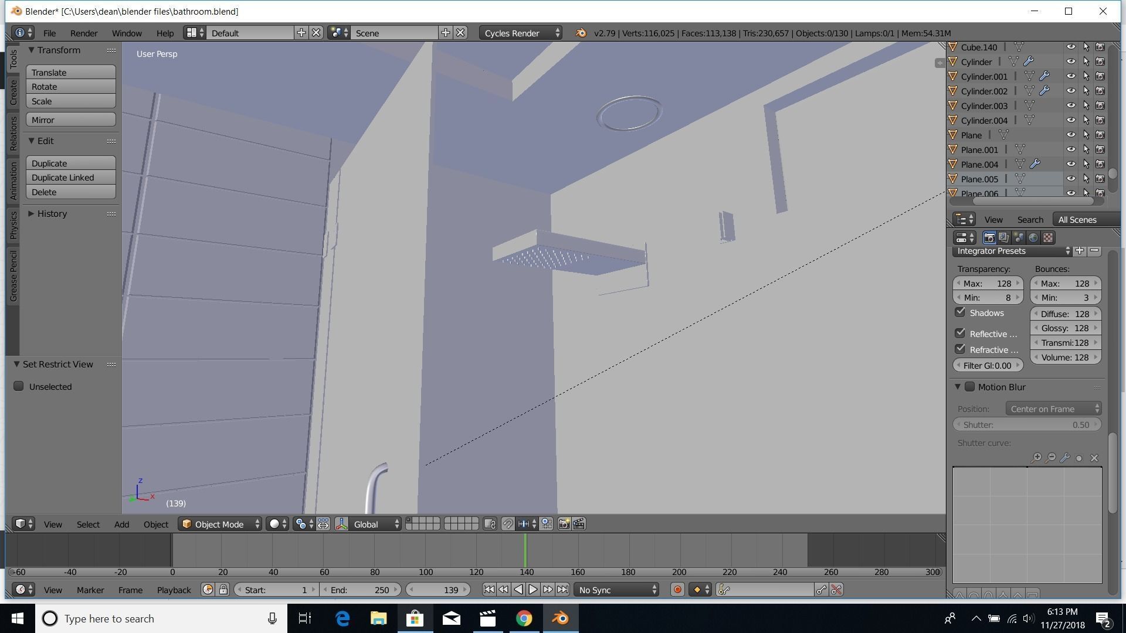Zoom in the shutter curve view
1126x633 pixels.
pyautogui.click(x=1036, y=458)
